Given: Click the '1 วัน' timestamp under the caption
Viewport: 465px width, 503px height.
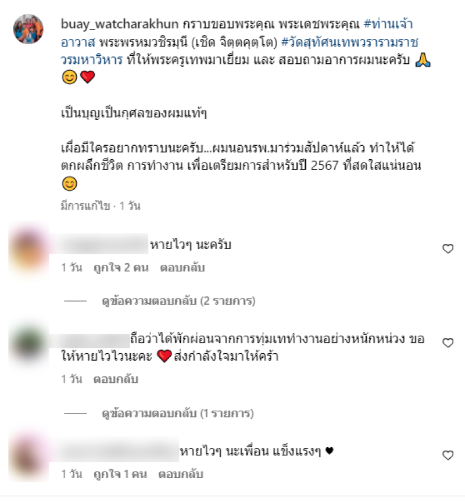Looking at the screenshot, I should pos(130,206).
